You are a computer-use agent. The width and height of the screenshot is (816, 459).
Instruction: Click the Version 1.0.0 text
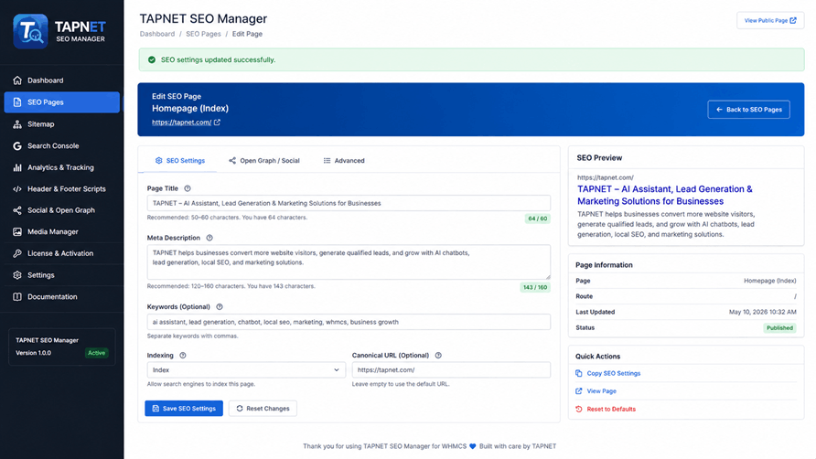tap(33, 353)
